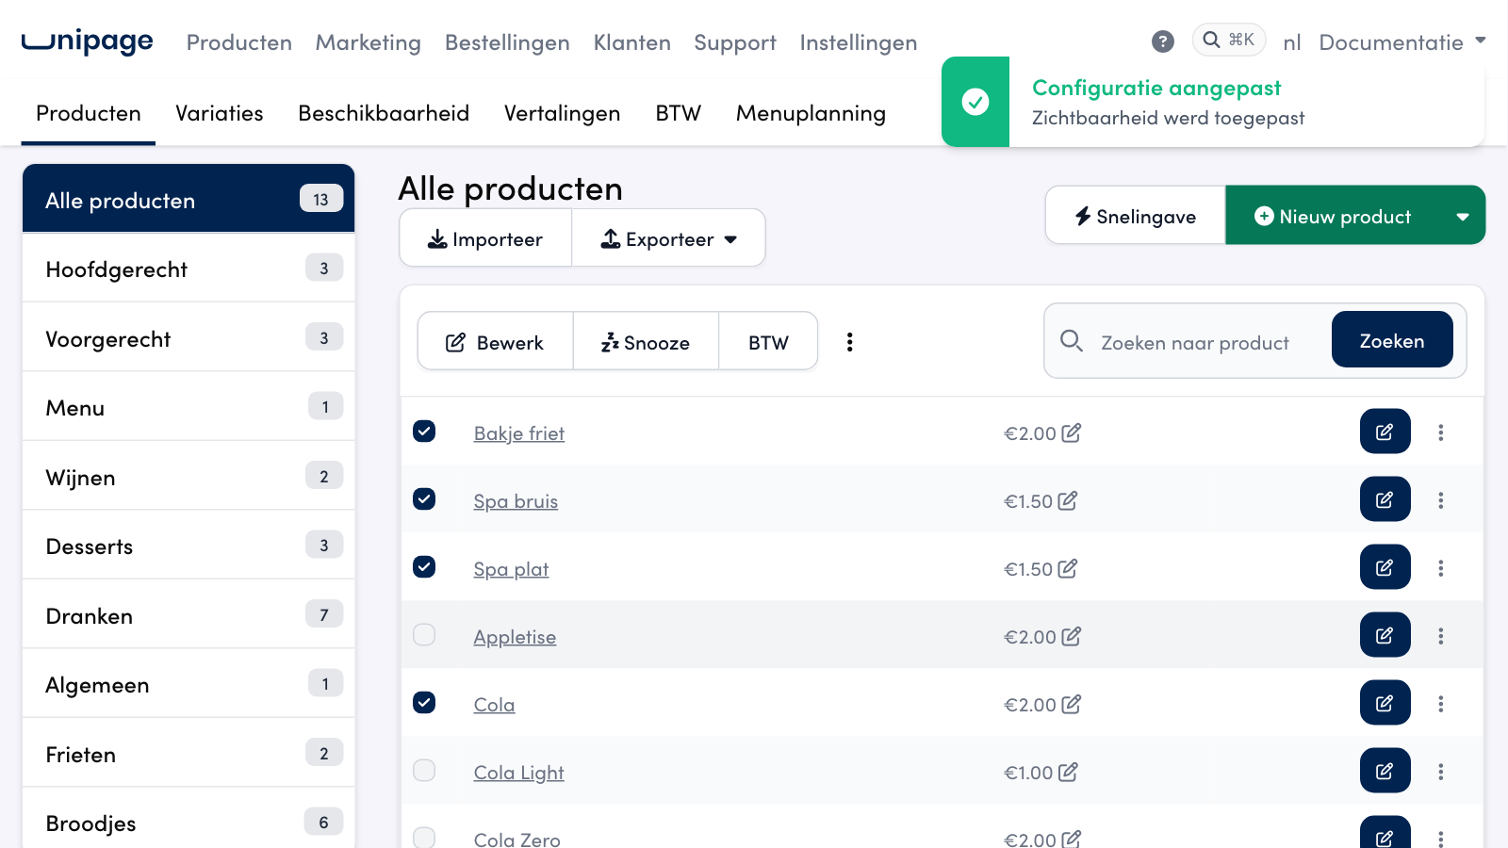Select the Dranken category
Viewport: 1508px width, 848px height.
point(188,615)
